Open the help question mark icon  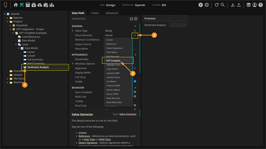pyautogui.click(x=261, y=5)
